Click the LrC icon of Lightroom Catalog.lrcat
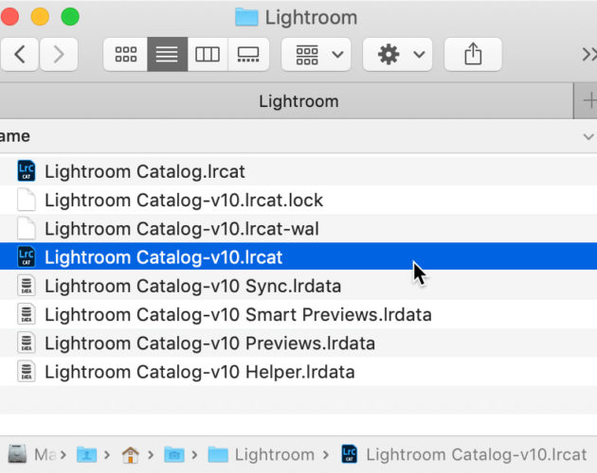597x473 pixels. pos(27,170)
